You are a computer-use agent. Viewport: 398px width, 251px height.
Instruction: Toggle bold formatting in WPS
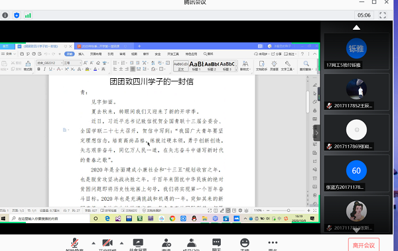pyautogui.click(x=39, y=69)
